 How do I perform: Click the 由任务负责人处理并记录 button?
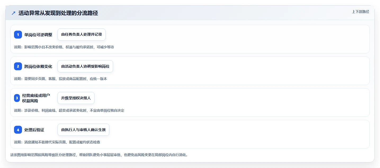[82, 35]
